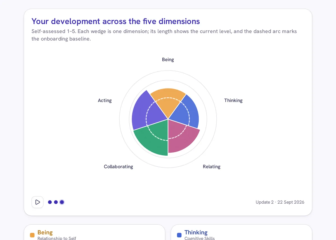
Task: Click the blue swatch on Thinking card
Action: coord(179,235)
